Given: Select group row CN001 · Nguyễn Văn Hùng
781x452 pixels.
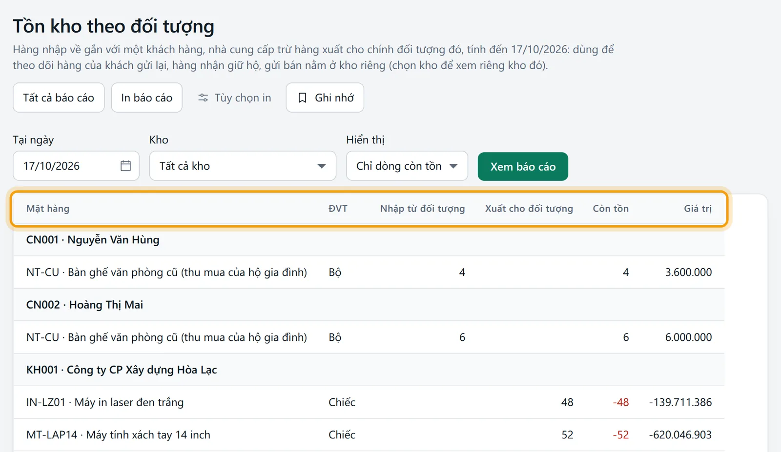Looking at the screenshot, I should (369, 240).
